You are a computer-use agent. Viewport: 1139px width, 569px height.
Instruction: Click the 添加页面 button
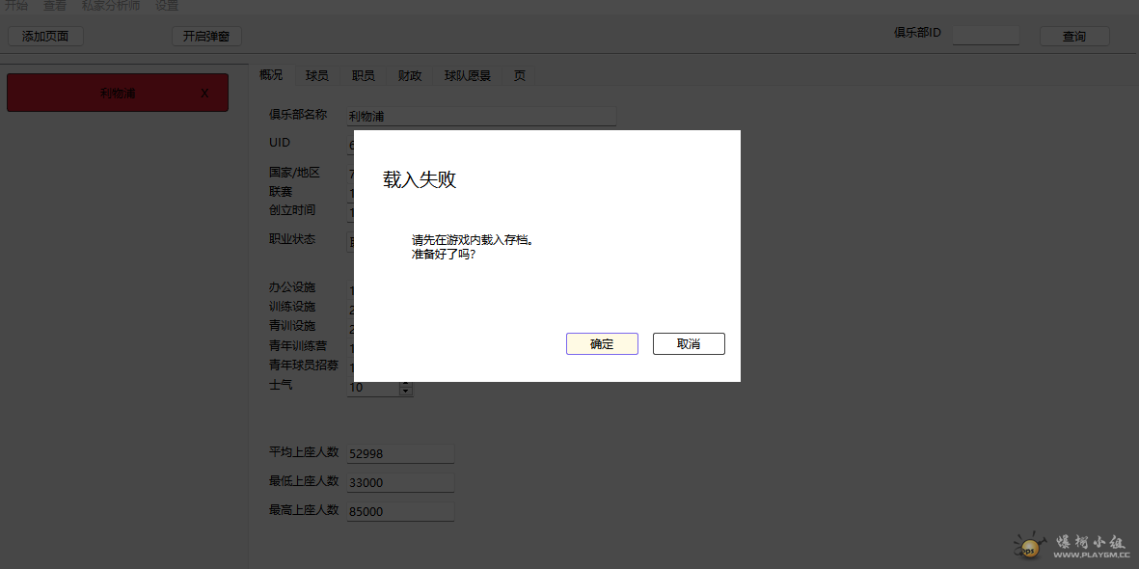(x=45, y=37)
